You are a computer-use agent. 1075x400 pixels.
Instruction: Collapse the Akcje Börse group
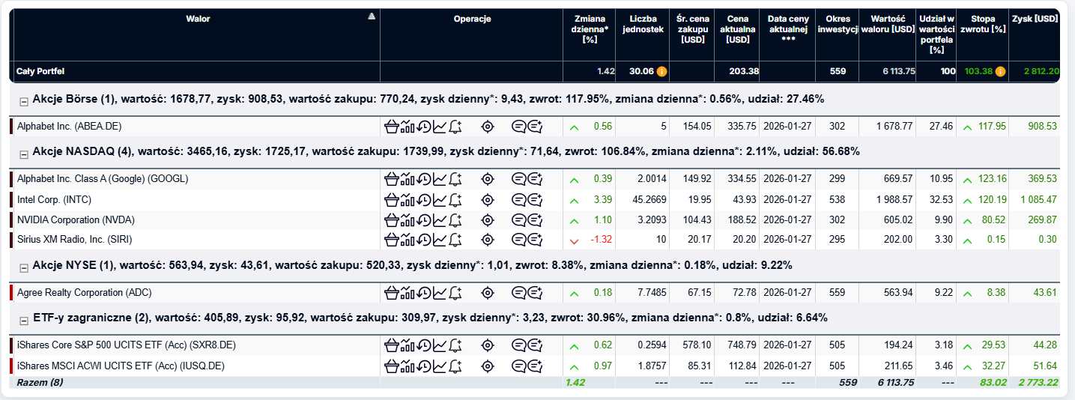23,100
